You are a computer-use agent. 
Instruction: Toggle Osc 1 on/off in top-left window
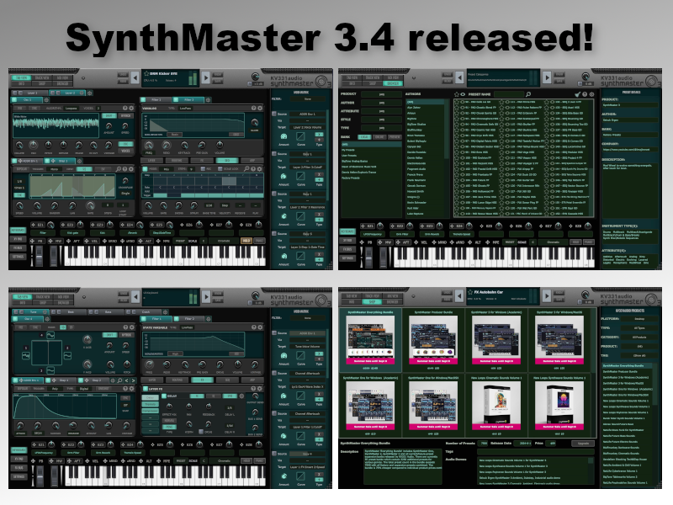coord(15,100)
